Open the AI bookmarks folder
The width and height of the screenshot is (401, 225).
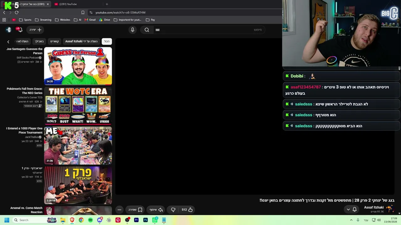pyautogui.click(x=77, y=20)
